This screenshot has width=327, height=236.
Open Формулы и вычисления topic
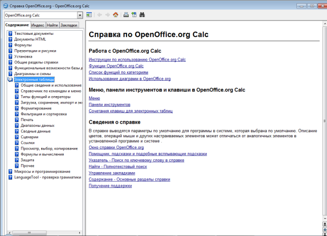click(x=42, y=154)
